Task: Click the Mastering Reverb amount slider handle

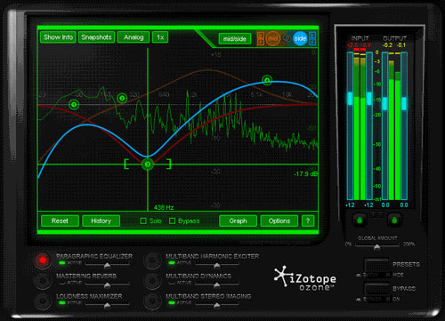Action: [x=107, y=285]
